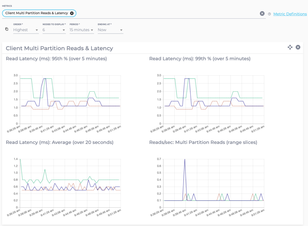Remove the Client Multi Partition Reads metric chip

pos(72,13)
